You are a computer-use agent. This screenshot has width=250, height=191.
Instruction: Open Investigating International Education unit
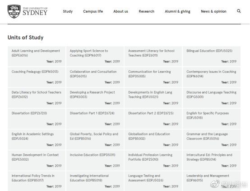click(x=95, y=181)
